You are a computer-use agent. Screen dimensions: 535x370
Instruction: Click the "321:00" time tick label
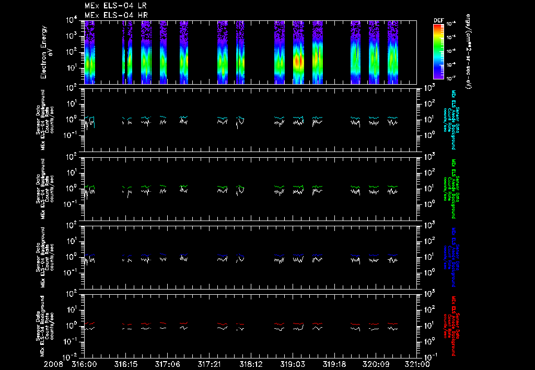tap(416, 365)
